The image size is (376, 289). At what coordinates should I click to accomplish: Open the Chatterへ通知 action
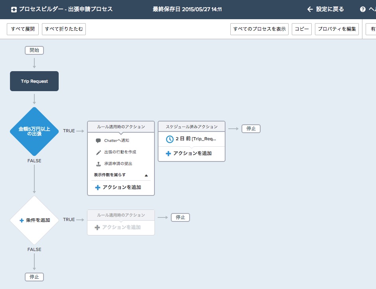117,141
